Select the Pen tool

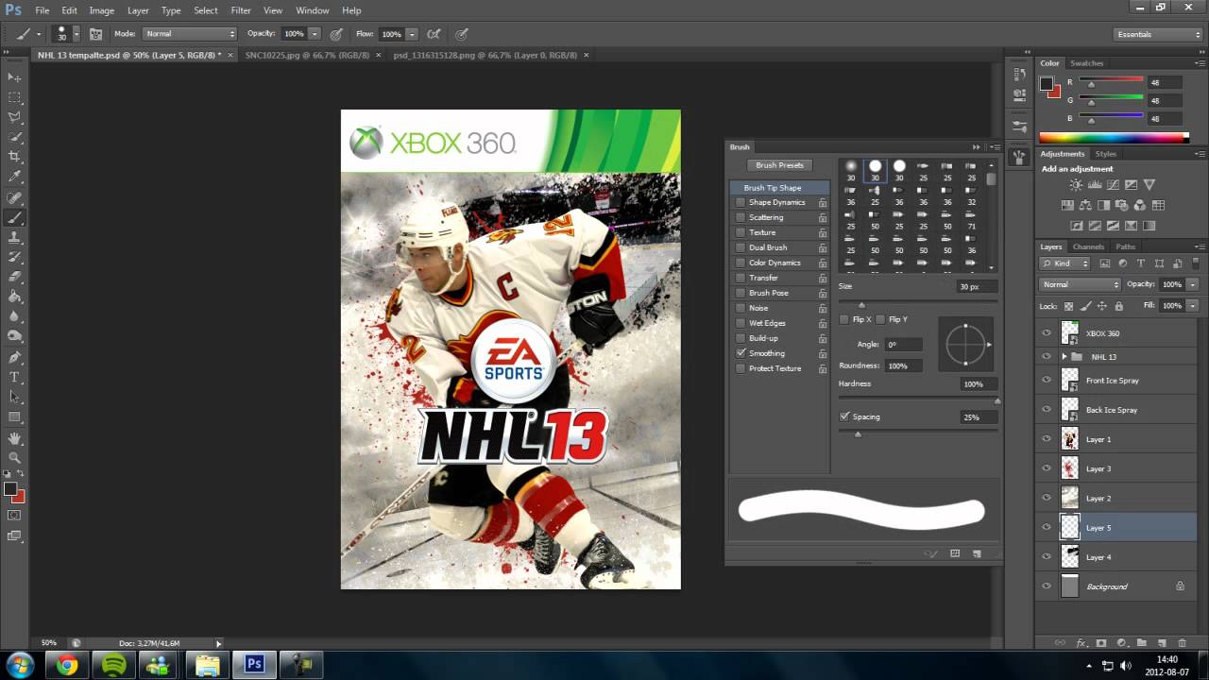pos(14,357)
